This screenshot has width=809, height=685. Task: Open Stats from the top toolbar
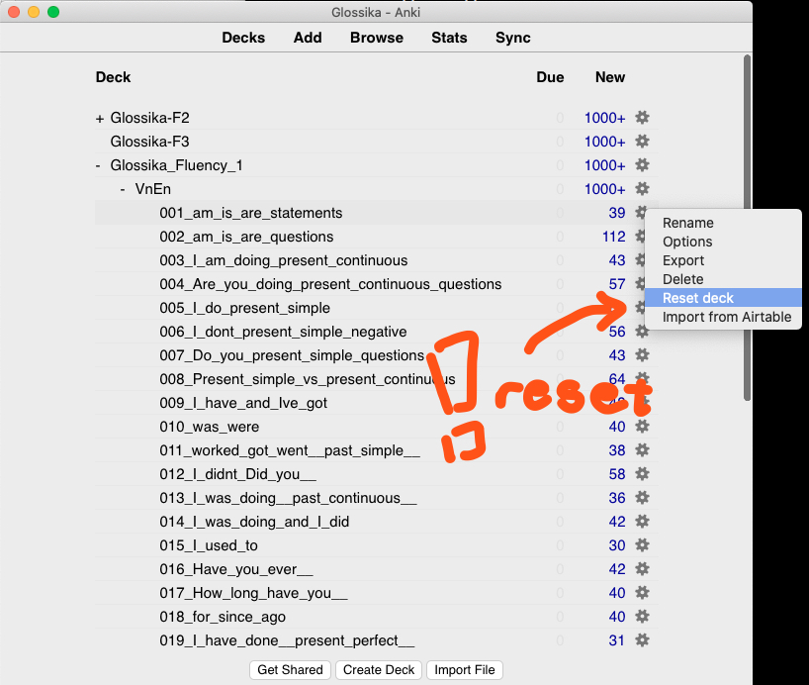449,38
